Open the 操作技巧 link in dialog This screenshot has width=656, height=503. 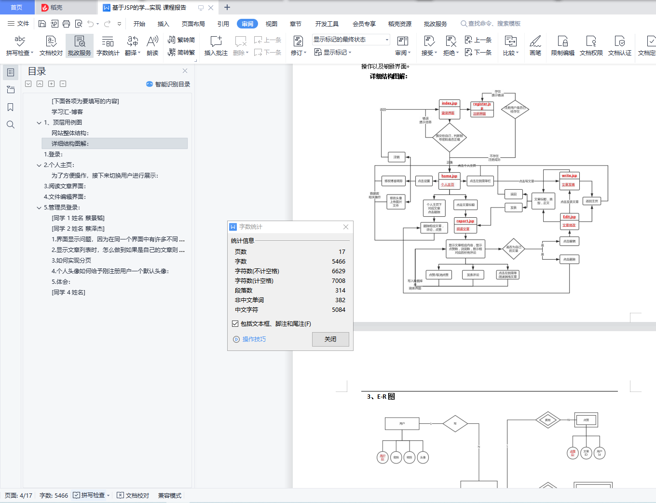tap(249, 339)
